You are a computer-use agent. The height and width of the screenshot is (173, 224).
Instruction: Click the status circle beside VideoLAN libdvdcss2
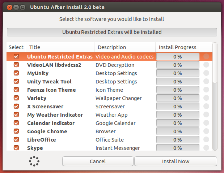tap(206, 65)
